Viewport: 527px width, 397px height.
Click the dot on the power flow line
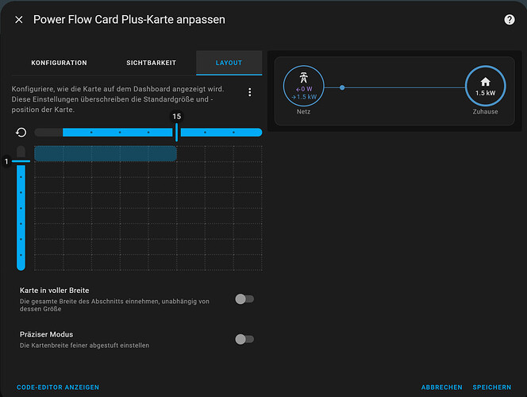pyautogui.click(x=342, y=87)
